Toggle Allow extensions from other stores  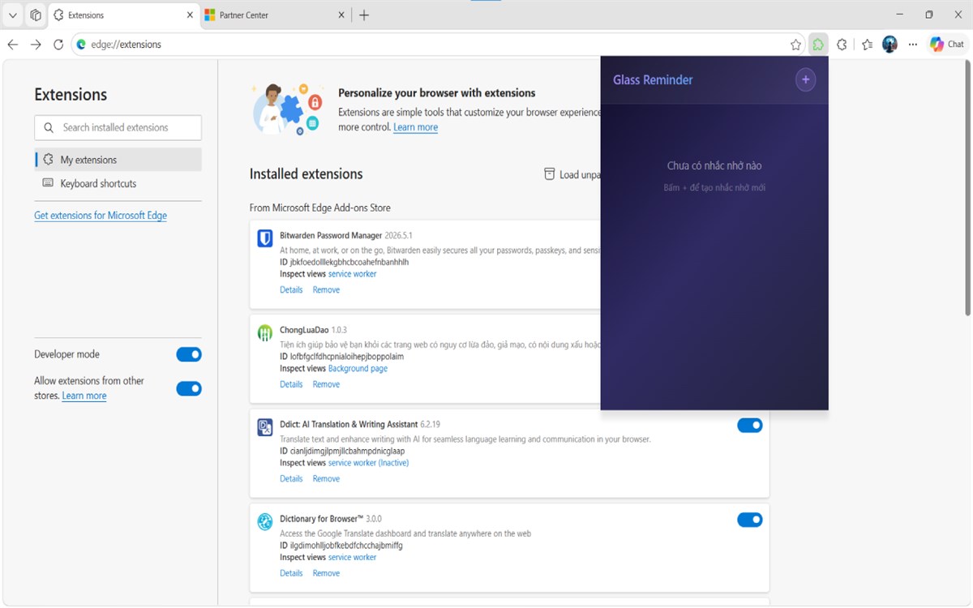tap(189, 388)
